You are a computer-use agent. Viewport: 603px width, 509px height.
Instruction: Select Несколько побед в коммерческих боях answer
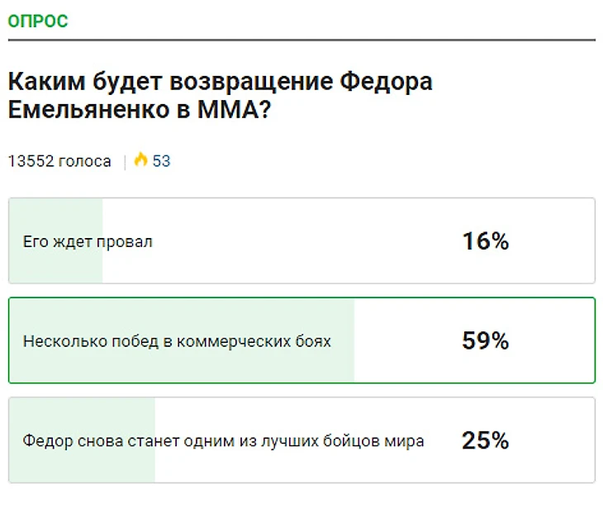[x=301, y=340]
